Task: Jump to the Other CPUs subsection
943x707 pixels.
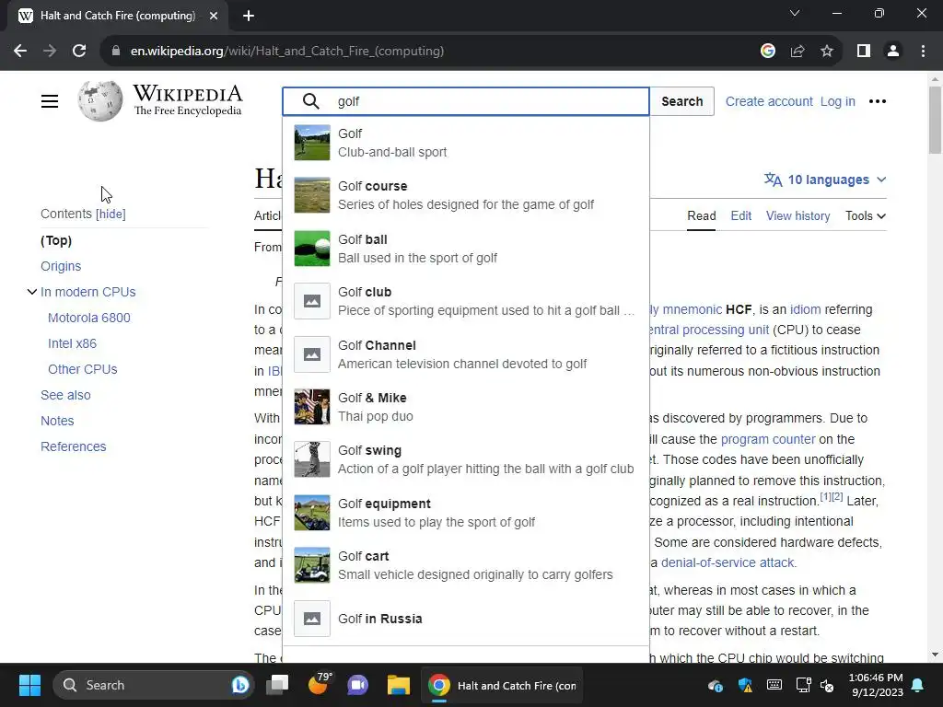Action: point(82,369)
